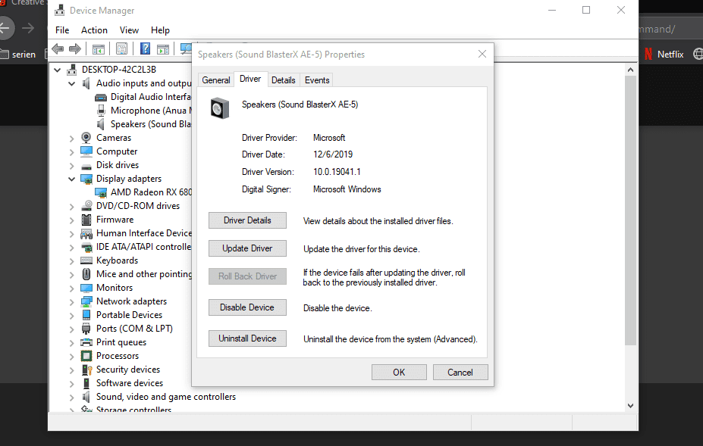Click the Computer category monitor icon
The image size is (703, 446).
(x=86, y=151)
